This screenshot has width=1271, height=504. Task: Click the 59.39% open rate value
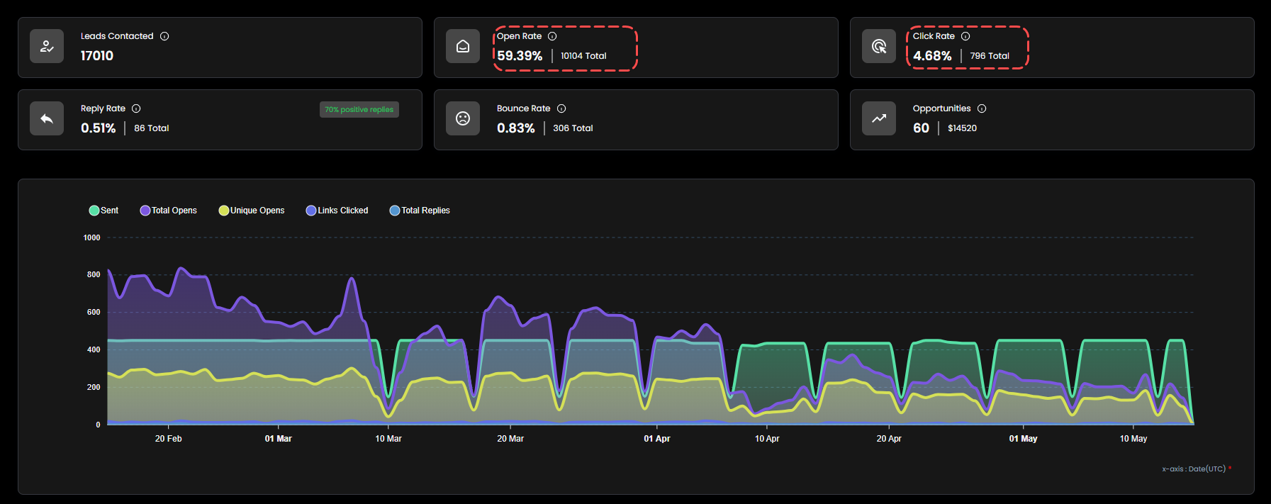(x=520, y=56)
